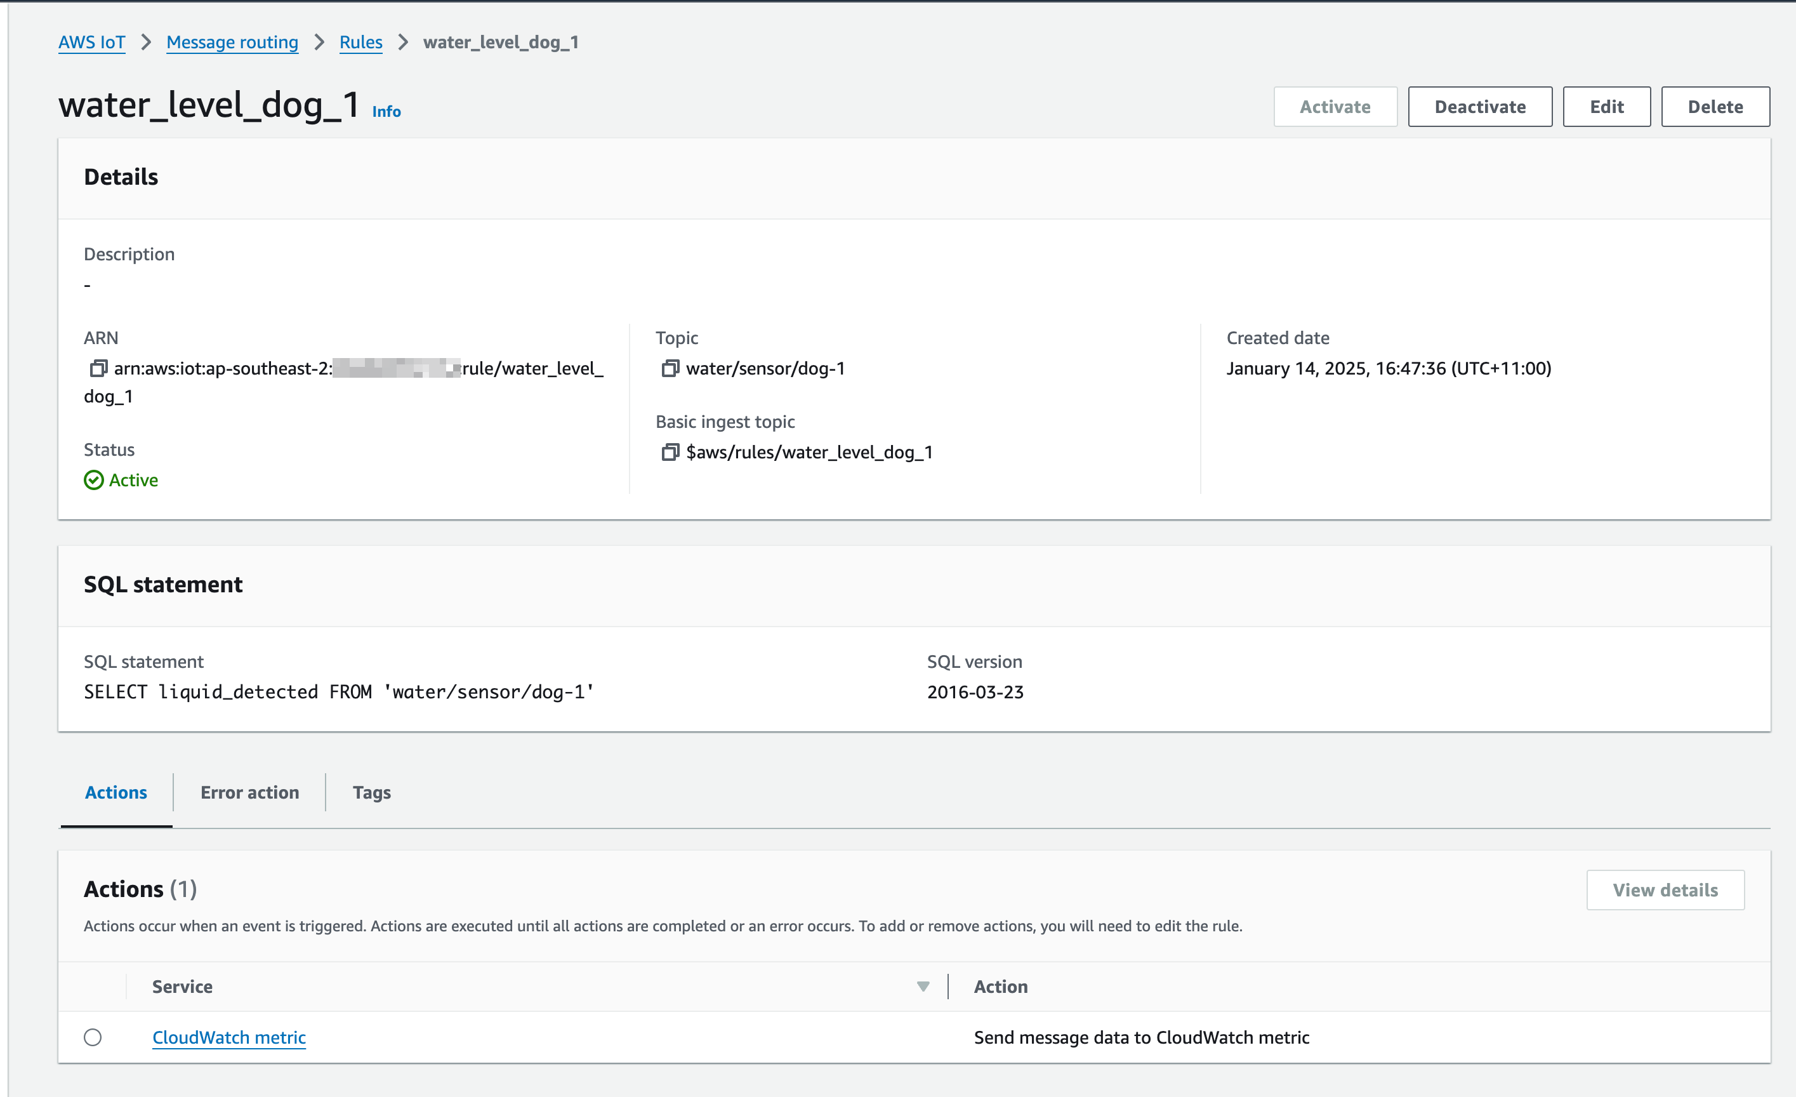This screenshot has width=1796, height=1097.
Task: Navigate to Message routing breadcrumb
Action: tap(232, 43)
